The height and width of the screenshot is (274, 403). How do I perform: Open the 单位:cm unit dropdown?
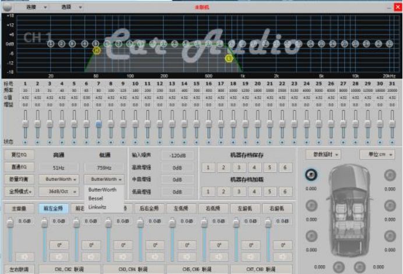377,154
